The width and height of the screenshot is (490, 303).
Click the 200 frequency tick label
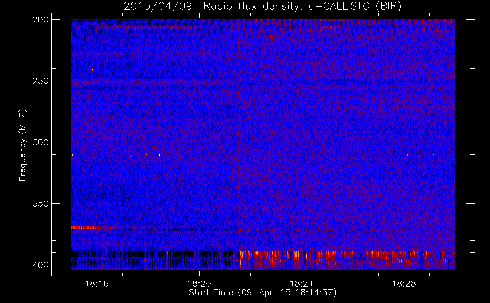click(x=41, y=19)
